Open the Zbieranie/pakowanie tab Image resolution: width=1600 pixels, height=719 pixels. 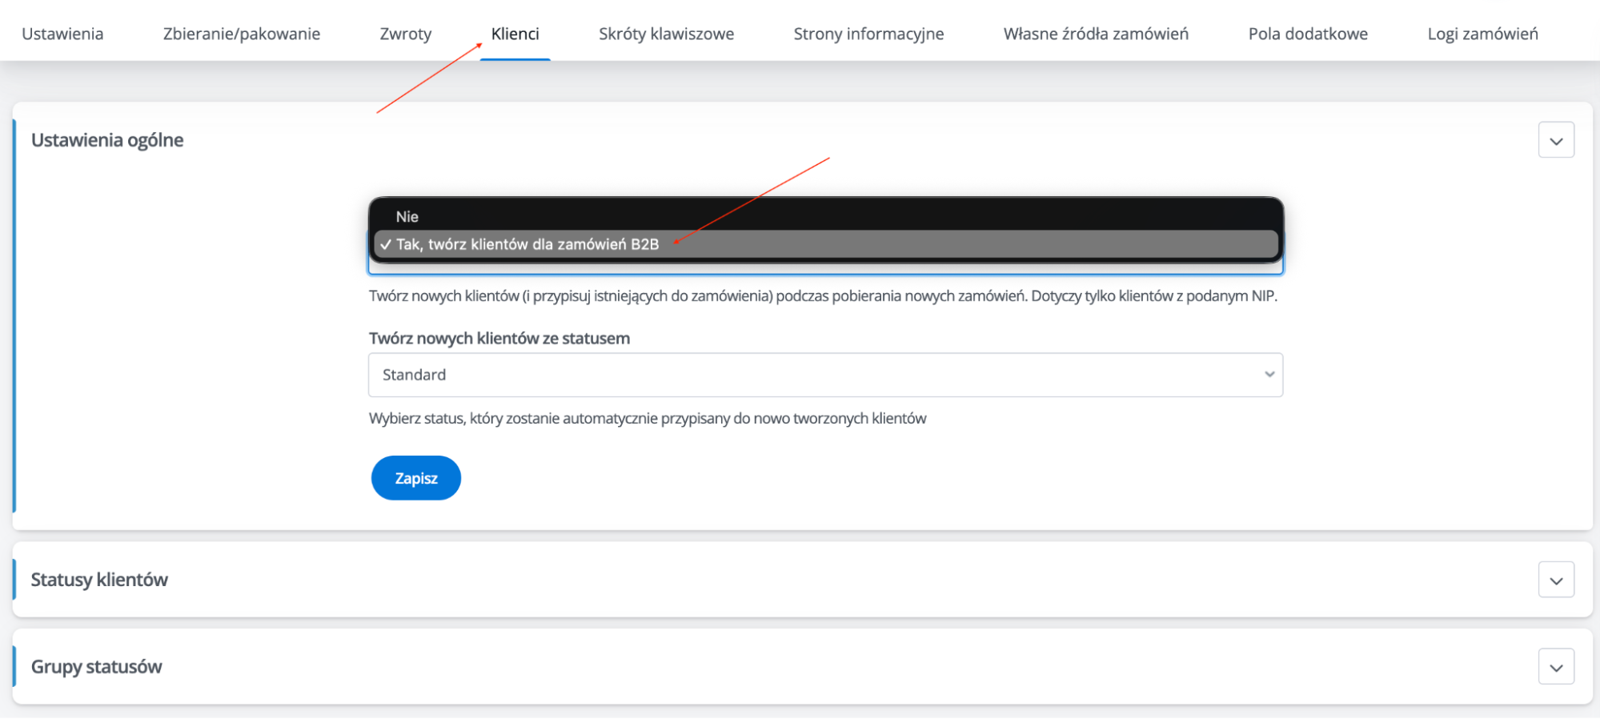241,34
